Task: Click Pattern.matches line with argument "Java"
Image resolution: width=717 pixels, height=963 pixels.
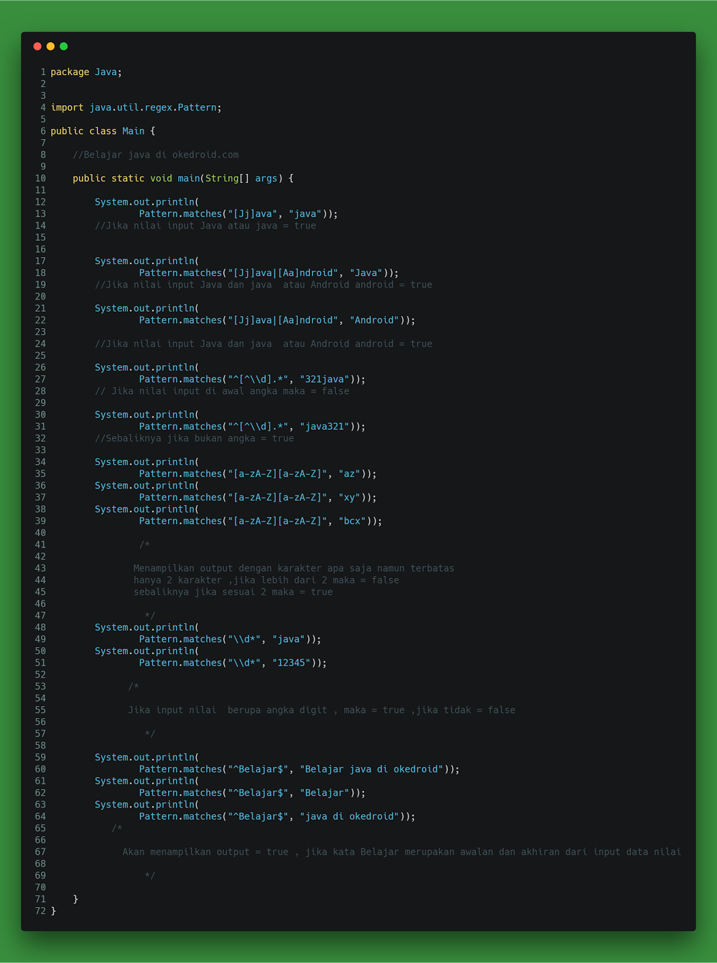Action: coord(269,273)
